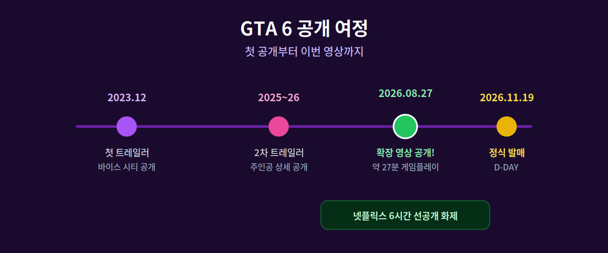The image size is (608, 253).
Task: Click the D-DAY label
Action: click(x=506, y=167)
